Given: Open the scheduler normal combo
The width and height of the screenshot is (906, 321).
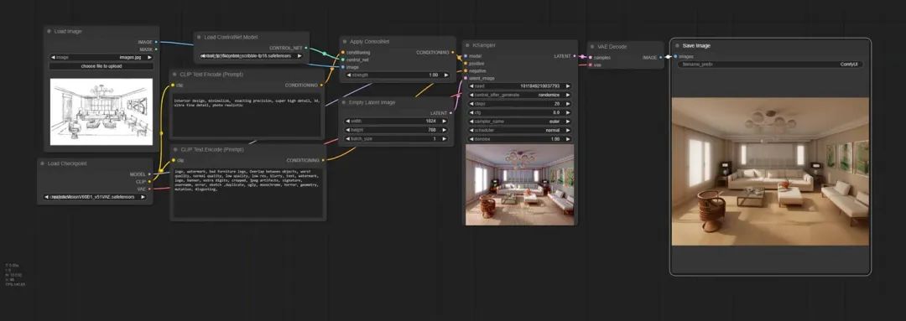Looking at the screenshot, I should [520, 131].
